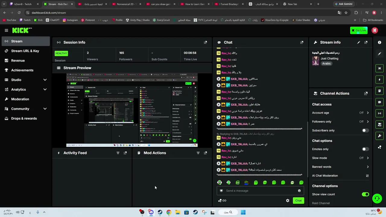Toggle Subscribers only chat switch
This screenshot has width=386, height=217.
(x=365, y=131)
